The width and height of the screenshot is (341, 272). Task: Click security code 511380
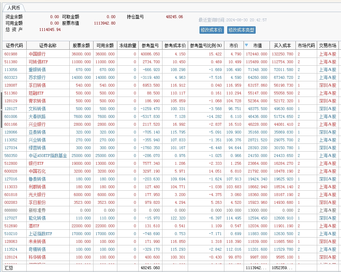coord(11,62)
